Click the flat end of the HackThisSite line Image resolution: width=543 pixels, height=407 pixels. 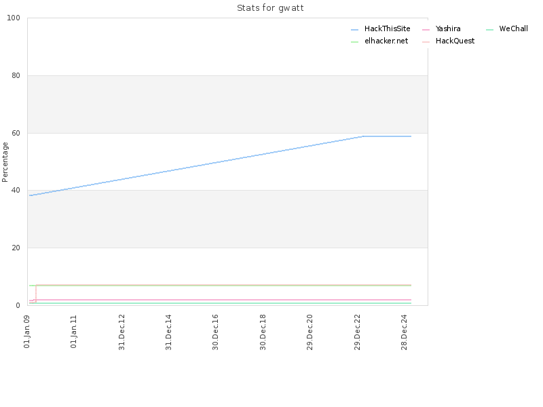click(387, 136)
